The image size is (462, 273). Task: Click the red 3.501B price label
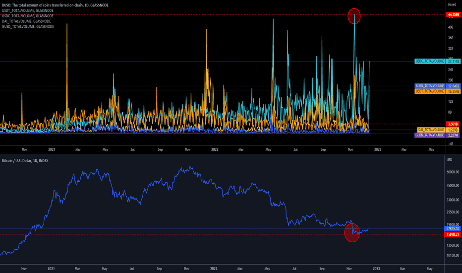453,124
